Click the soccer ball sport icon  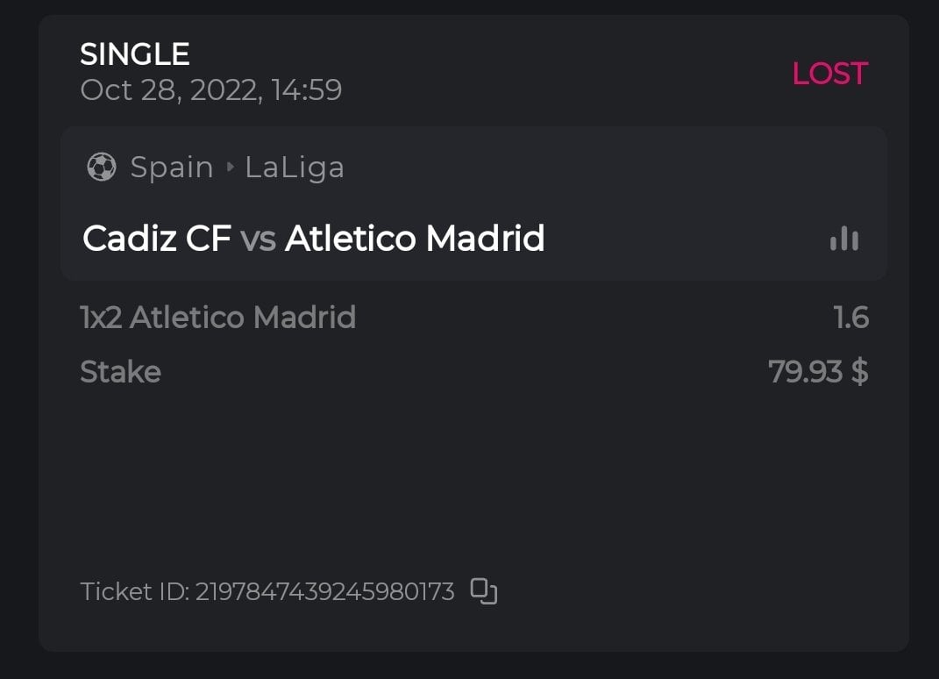(102, 167)
